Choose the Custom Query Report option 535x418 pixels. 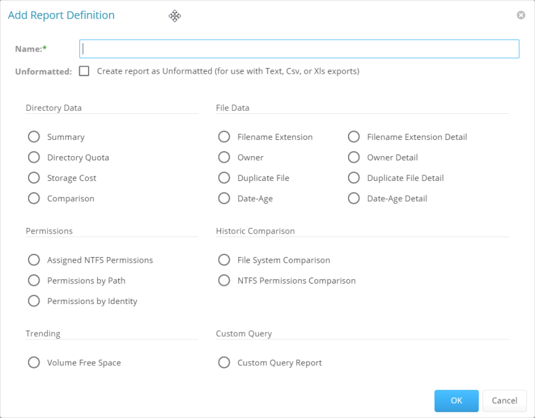coord(224,362)
